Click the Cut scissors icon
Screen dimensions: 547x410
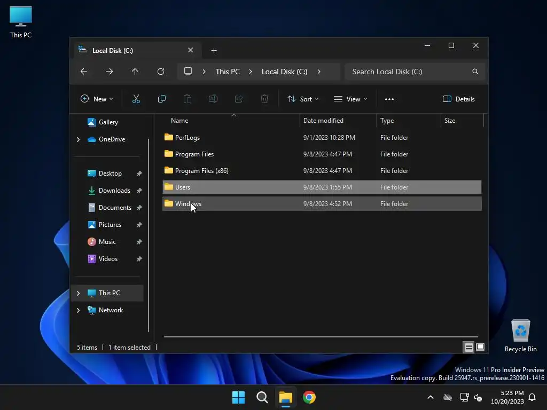coord(136,99)
